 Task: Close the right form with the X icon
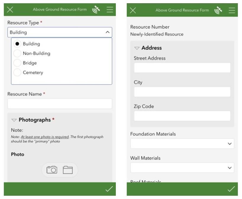(x=133, y=10)
